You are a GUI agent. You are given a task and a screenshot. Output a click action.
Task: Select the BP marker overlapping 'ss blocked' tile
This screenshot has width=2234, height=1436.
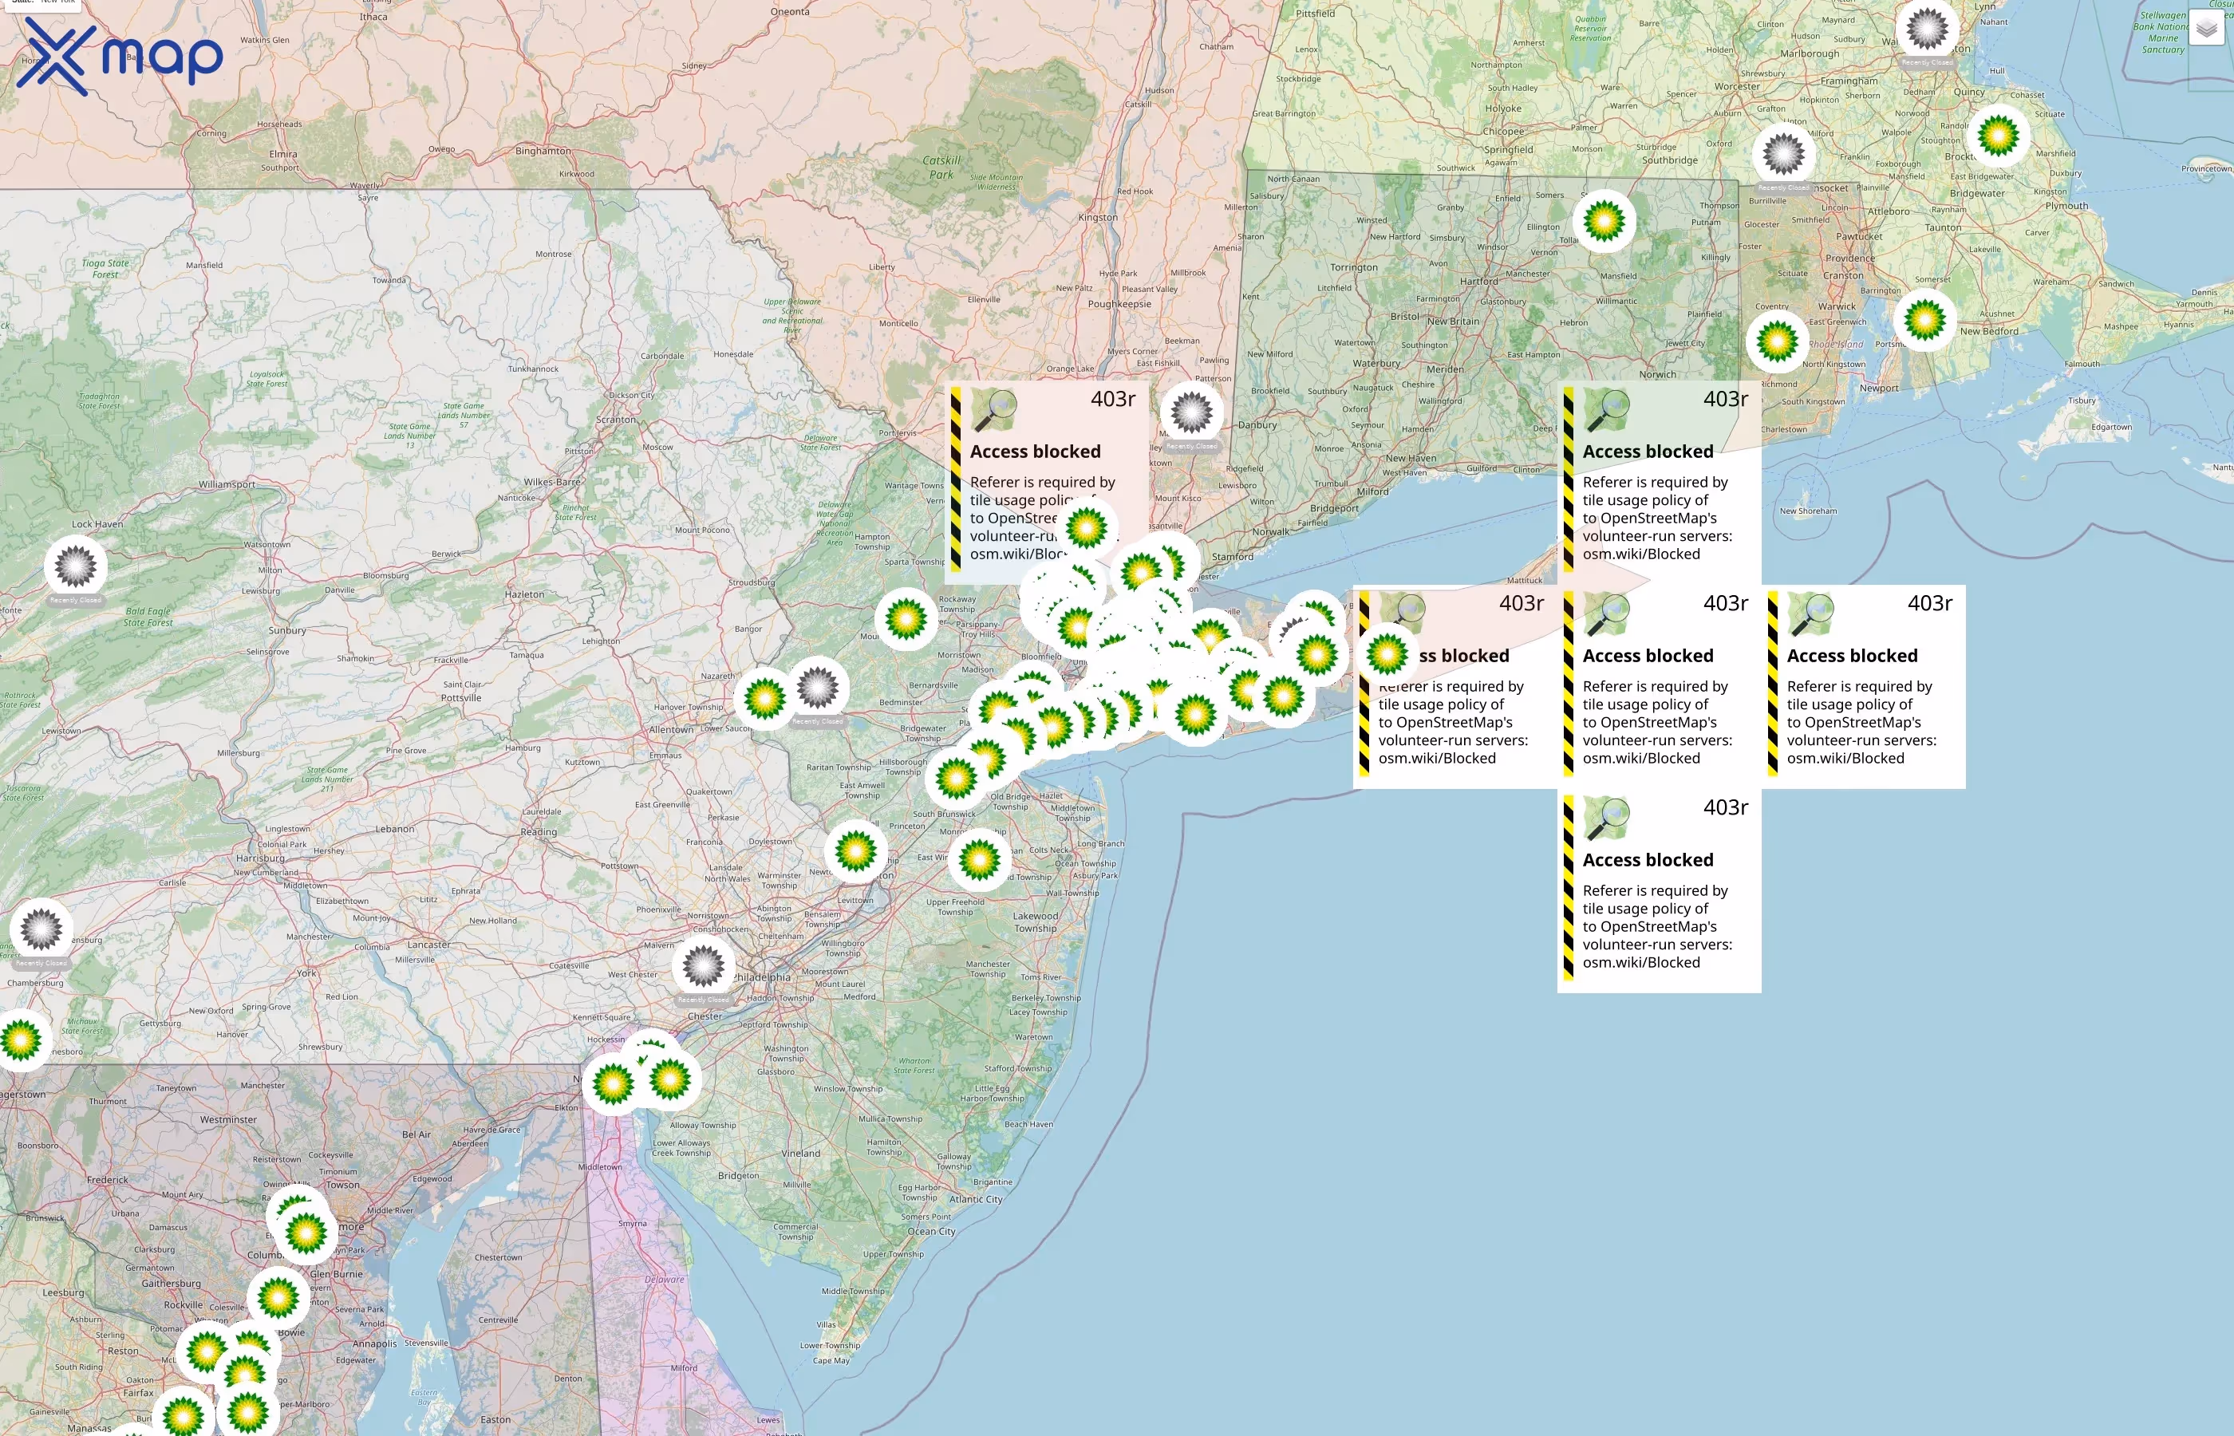pos(1387,655)
